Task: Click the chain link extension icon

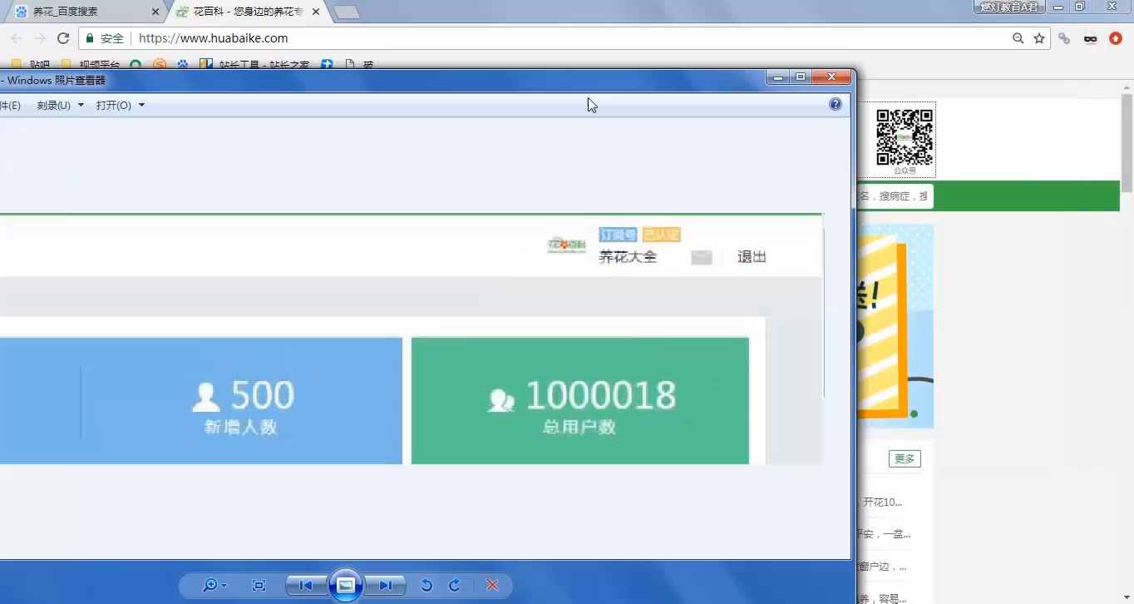Action: tap(1064, 38)
